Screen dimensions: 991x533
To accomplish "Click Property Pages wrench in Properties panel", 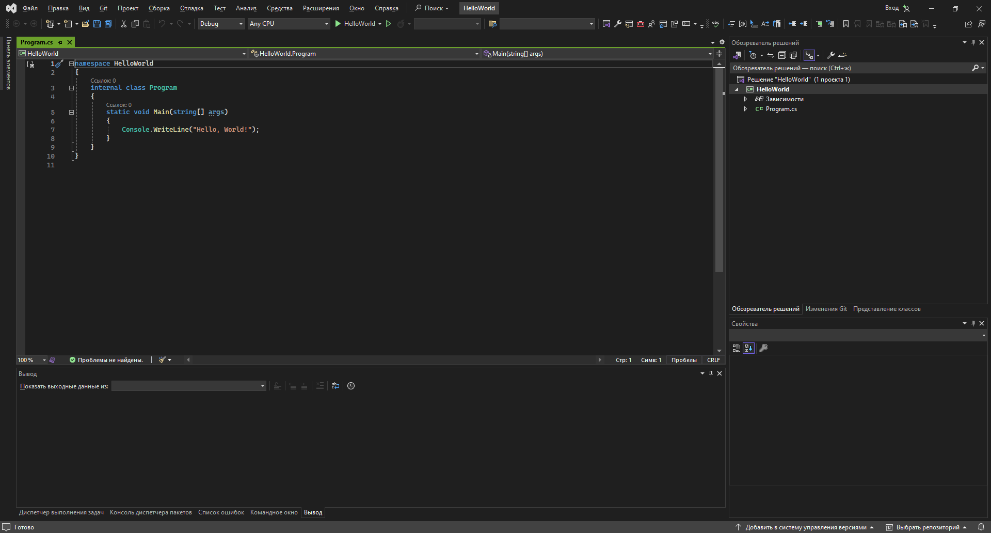I will (763, 348).
